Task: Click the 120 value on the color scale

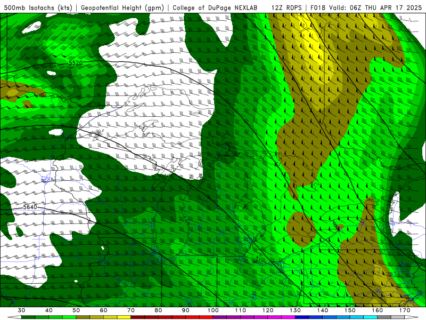Action: [268, 310]
